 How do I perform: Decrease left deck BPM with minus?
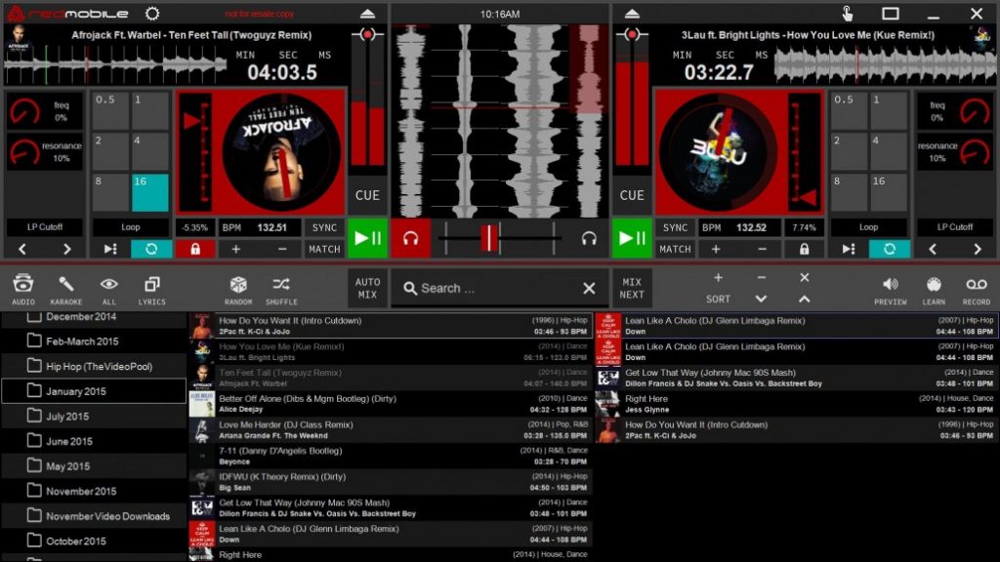282,249
